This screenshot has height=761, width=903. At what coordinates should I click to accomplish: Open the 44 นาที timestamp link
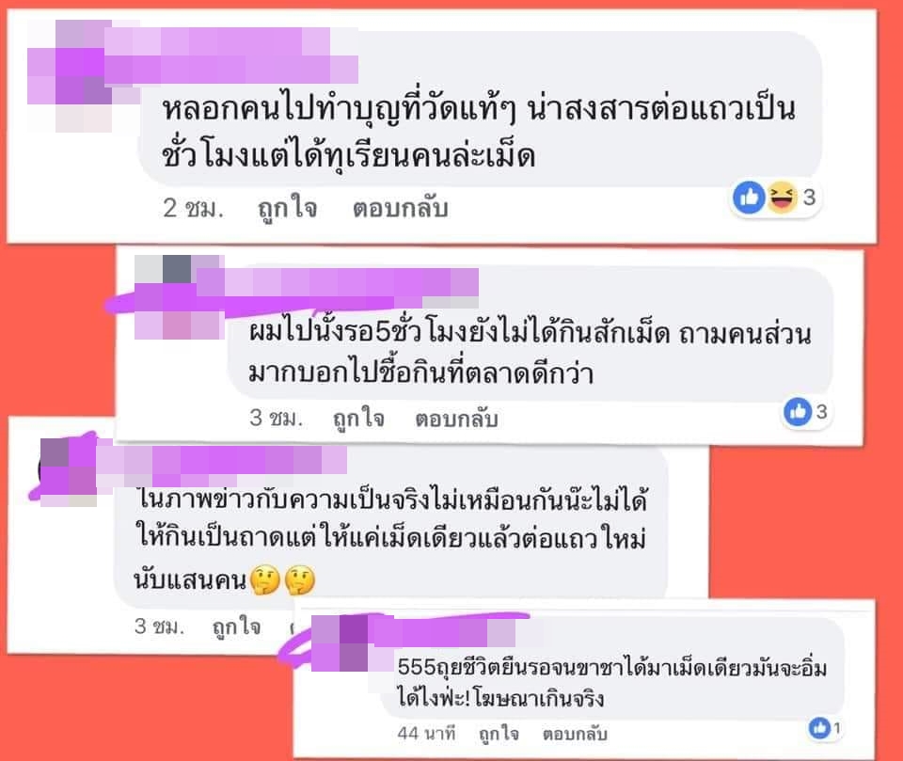pyautogui.click(x=426, y=733)
